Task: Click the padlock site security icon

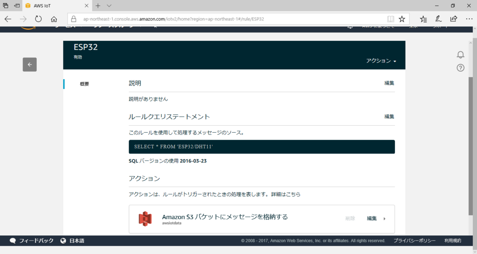Action: [74, 19]
